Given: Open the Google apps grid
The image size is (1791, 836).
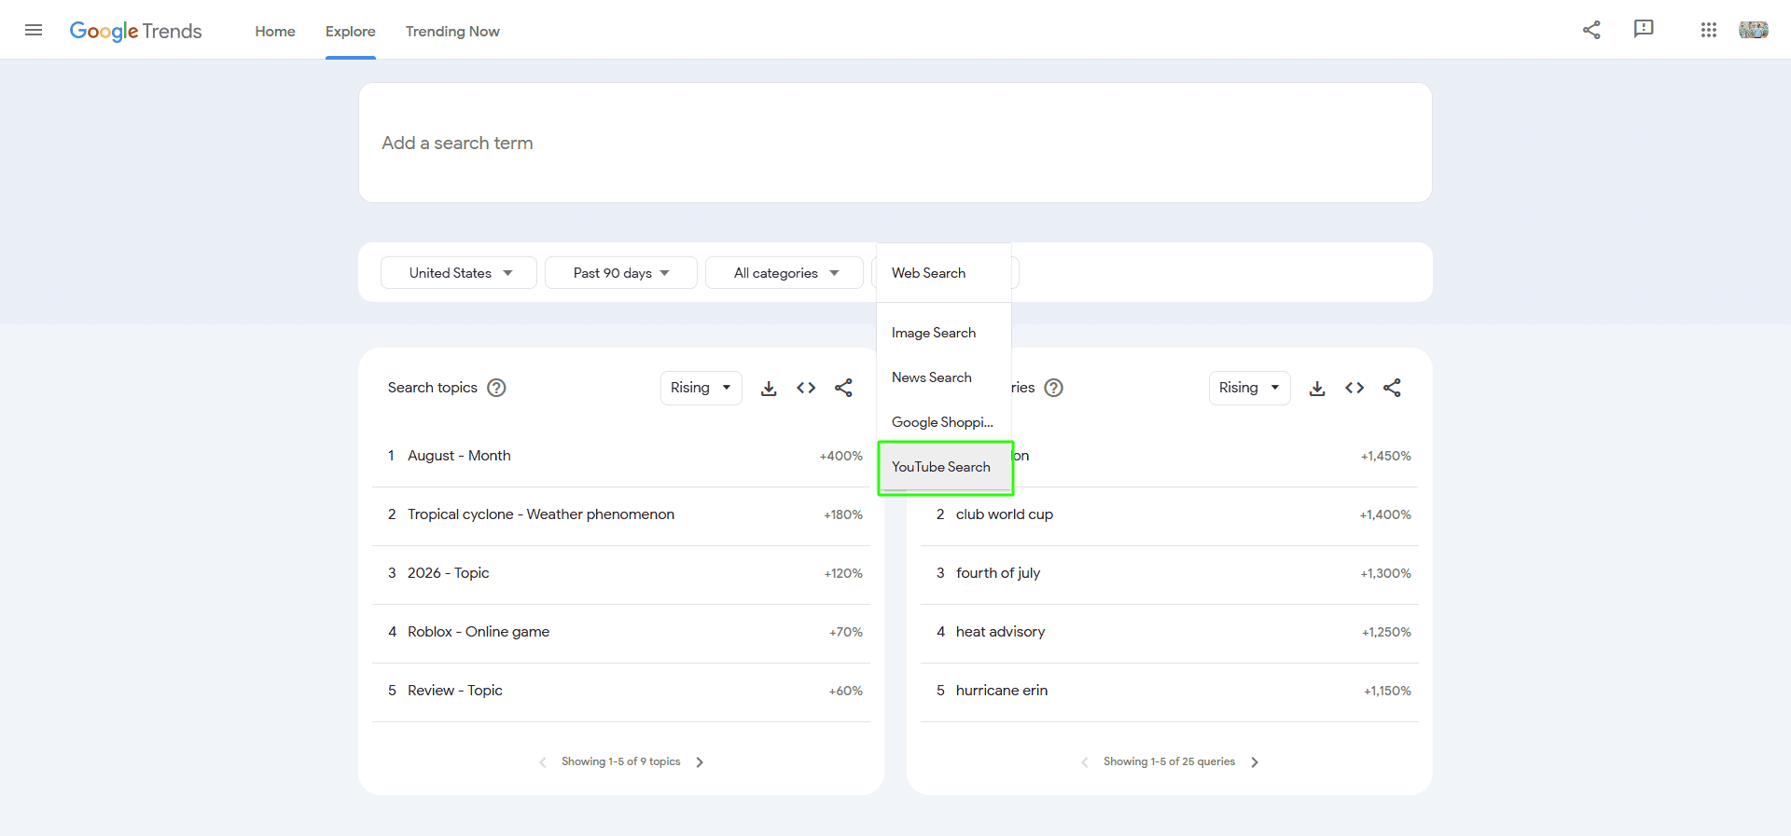Looking at the screenshot, I should tap(1708, 30).
